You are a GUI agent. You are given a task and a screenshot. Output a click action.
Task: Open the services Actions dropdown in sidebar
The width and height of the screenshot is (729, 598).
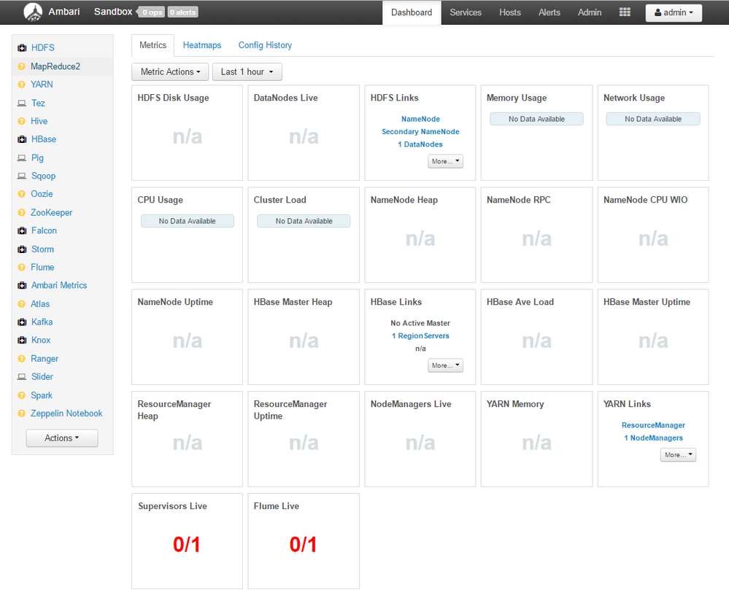62,438
